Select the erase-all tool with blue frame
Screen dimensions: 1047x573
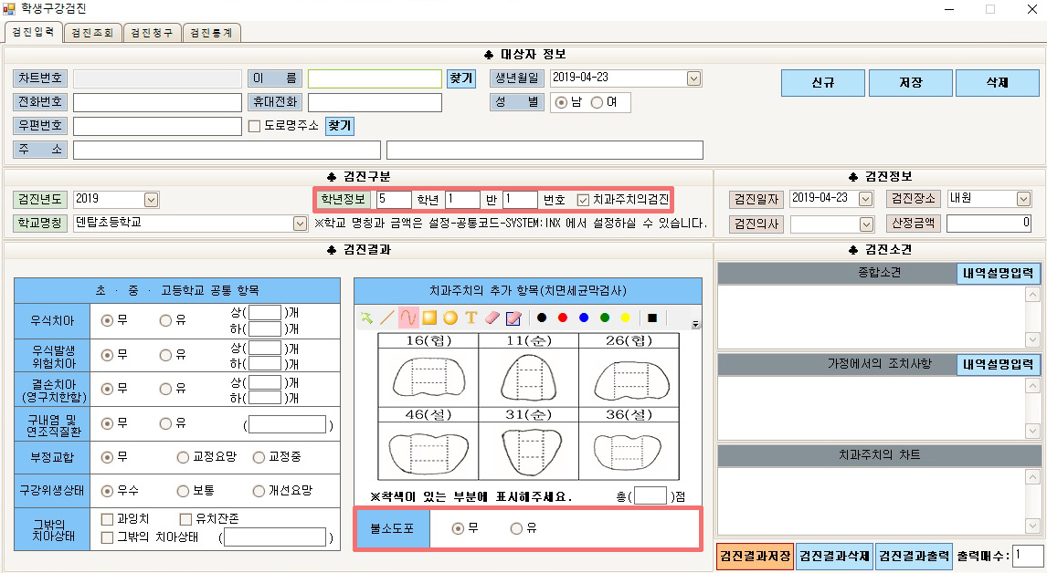coord(513,318)
